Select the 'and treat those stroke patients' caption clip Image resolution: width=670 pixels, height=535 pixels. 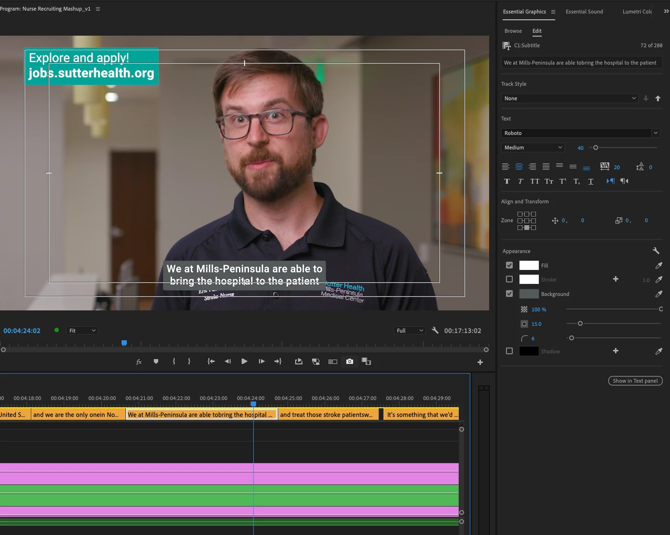point(328,415)
